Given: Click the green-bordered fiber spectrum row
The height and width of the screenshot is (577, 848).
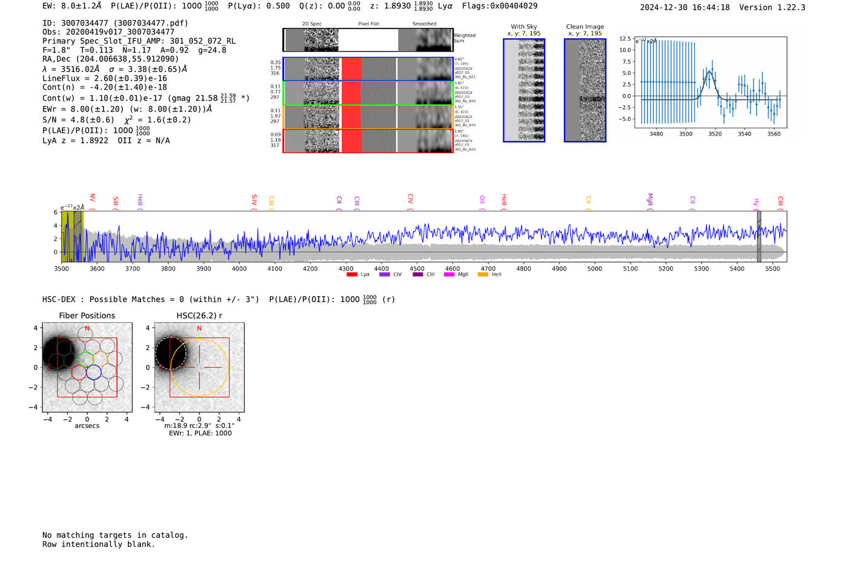Looking at the screenshot, I should point(368,93).
